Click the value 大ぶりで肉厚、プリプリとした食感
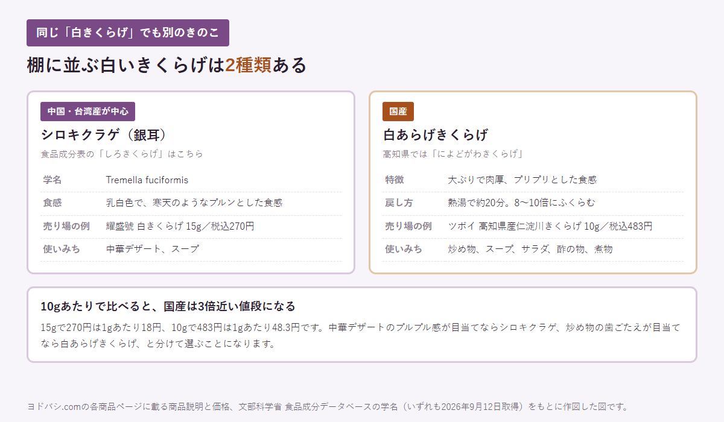This screenshot has height=422, width=724. [522, 180]
